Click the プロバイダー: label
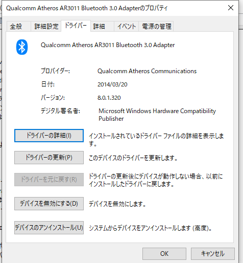This screenshot has height=263, width=243. tap(55, 71)
